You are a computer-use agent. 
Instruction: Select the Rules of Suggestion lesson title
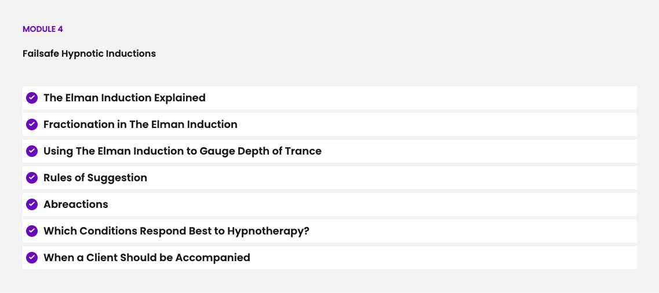pos(95,178)
